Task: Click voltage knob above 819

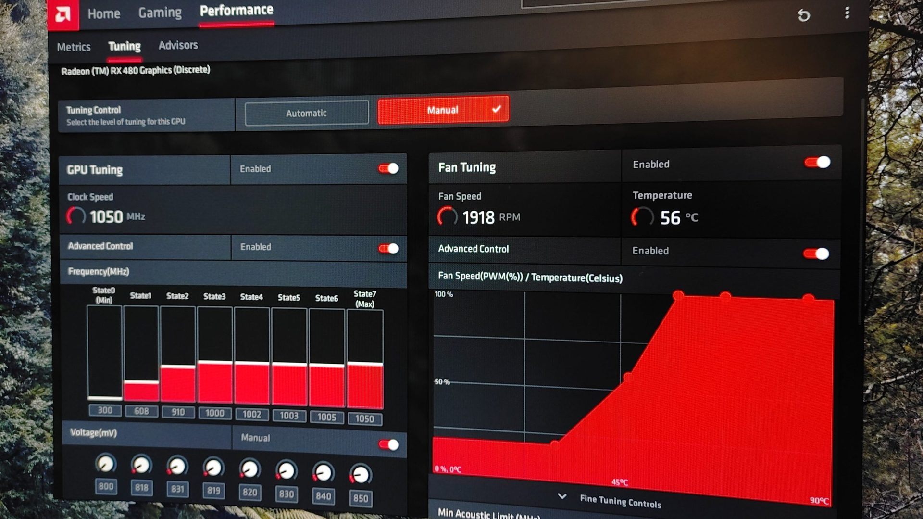Action: (213, 468)
